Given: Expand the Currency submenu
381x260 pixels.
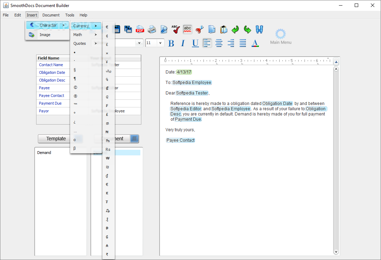Looking at the screenshot, I should [86, 26].
